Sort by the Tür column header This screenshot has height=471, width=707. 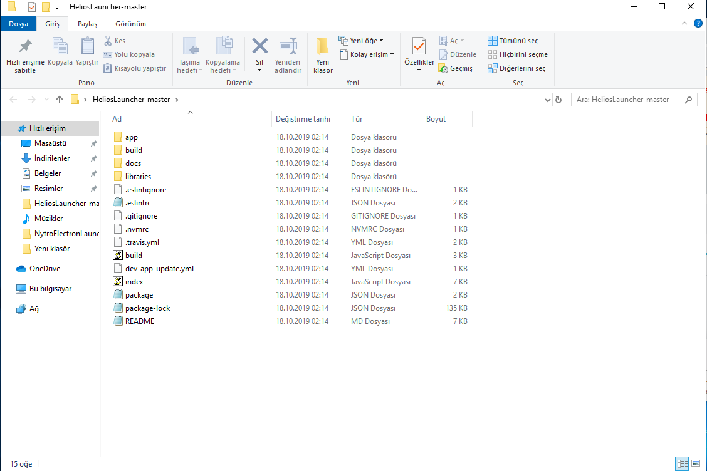point(357,119)
